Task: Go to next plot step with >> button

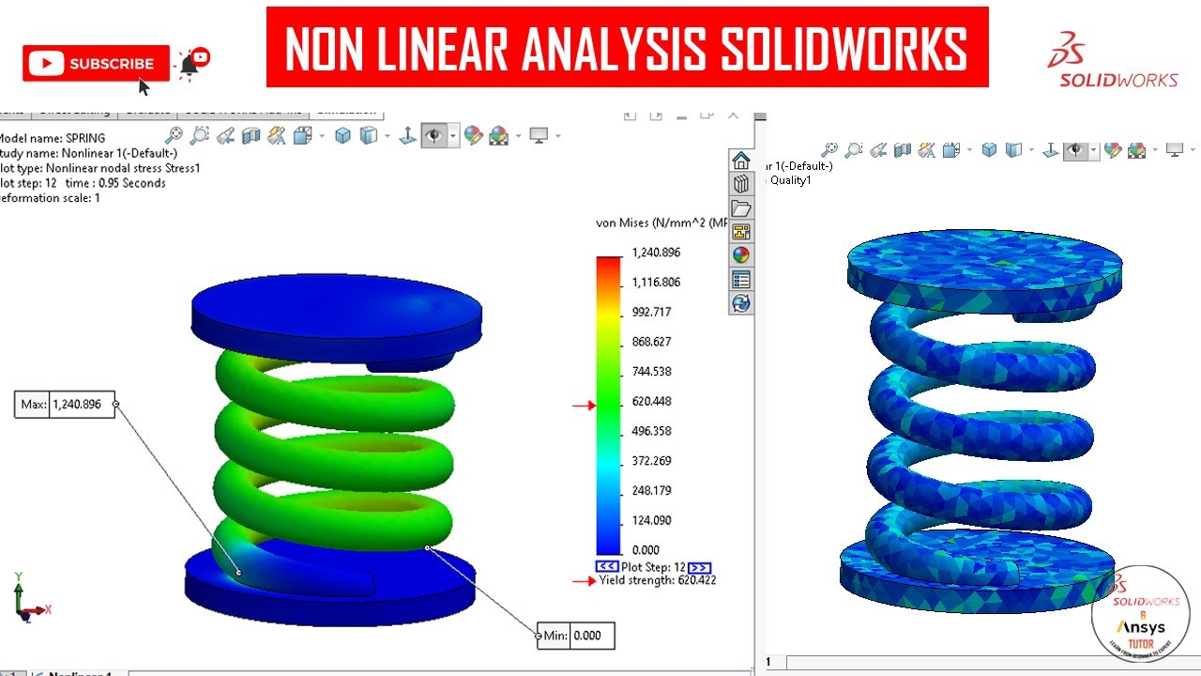Action: tap(699, 567)
